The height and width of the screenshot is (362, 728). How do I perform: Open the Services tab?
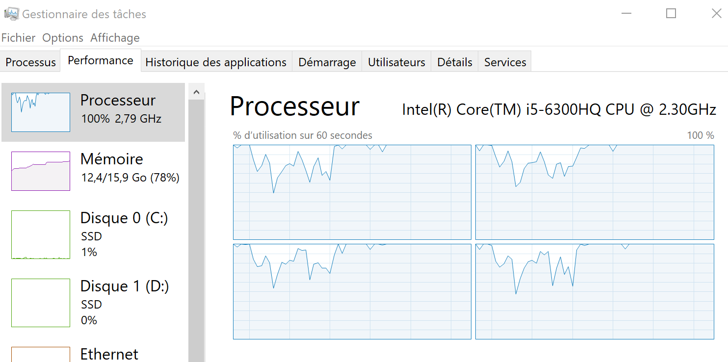coord(505,62)
